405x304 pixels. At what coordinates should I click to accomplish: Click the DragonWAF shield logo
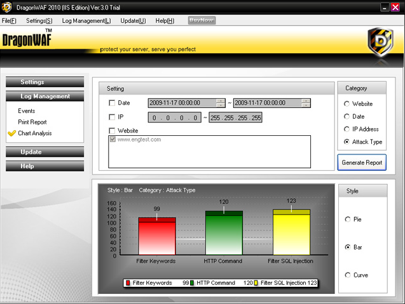coord(380,42)
